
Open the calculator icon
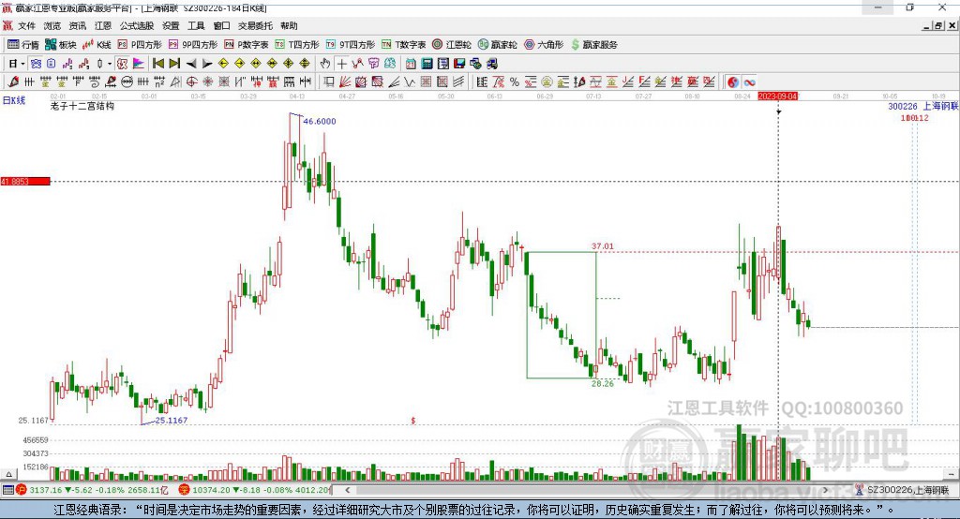click(x=427, y=64)
